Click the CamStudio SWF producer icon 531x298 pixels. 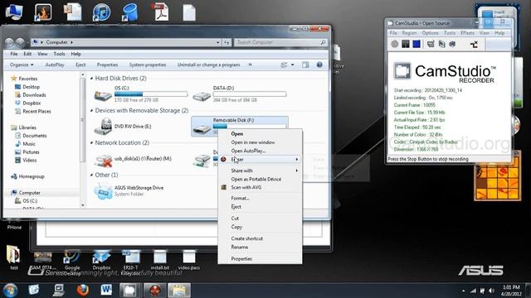coord(452,44)
